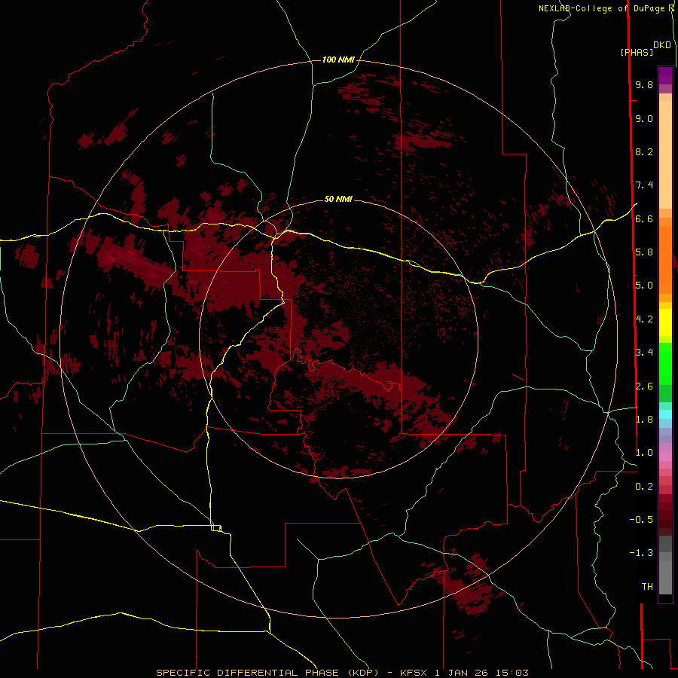The image size is (678, 678).
Task: Click the 100 NMI range ring label
Action: click(x=338, y=60)
